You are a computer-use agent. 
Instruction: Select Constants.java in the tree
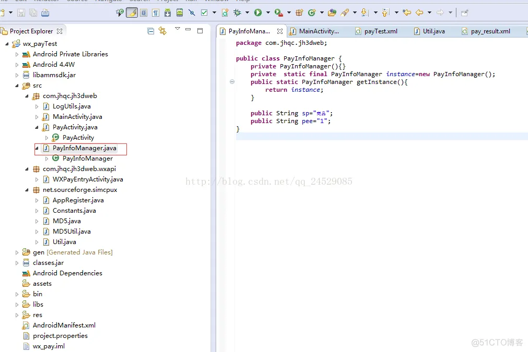point(74,211)
